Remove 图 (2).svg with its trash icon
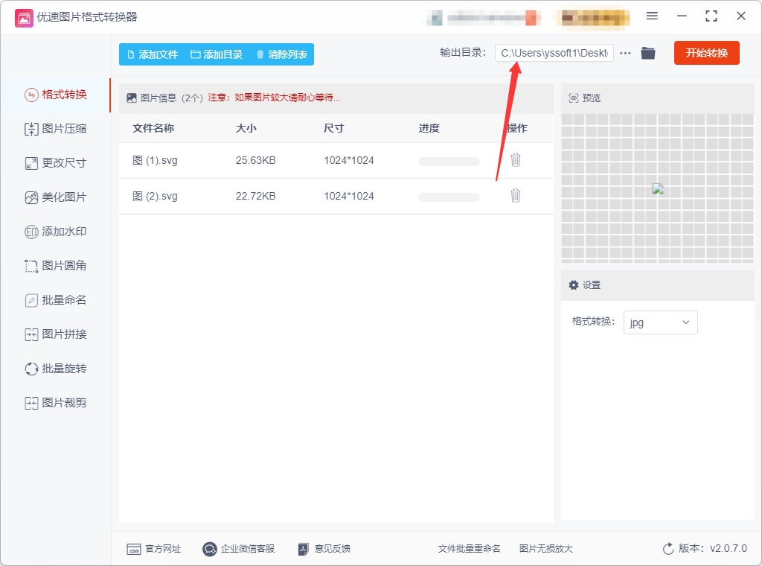 [x=516, y=195]
